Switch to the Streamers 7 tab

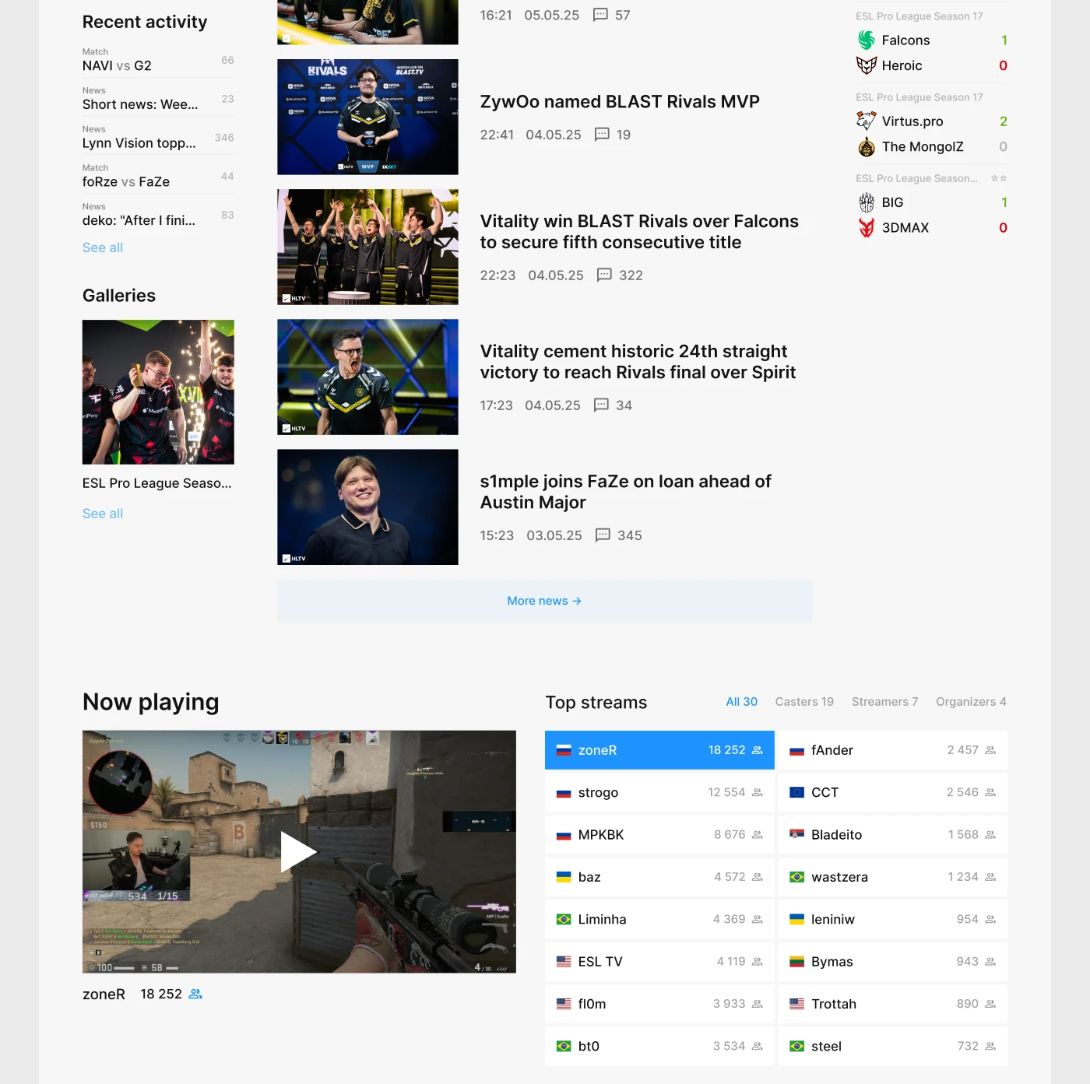coord(884,702)
